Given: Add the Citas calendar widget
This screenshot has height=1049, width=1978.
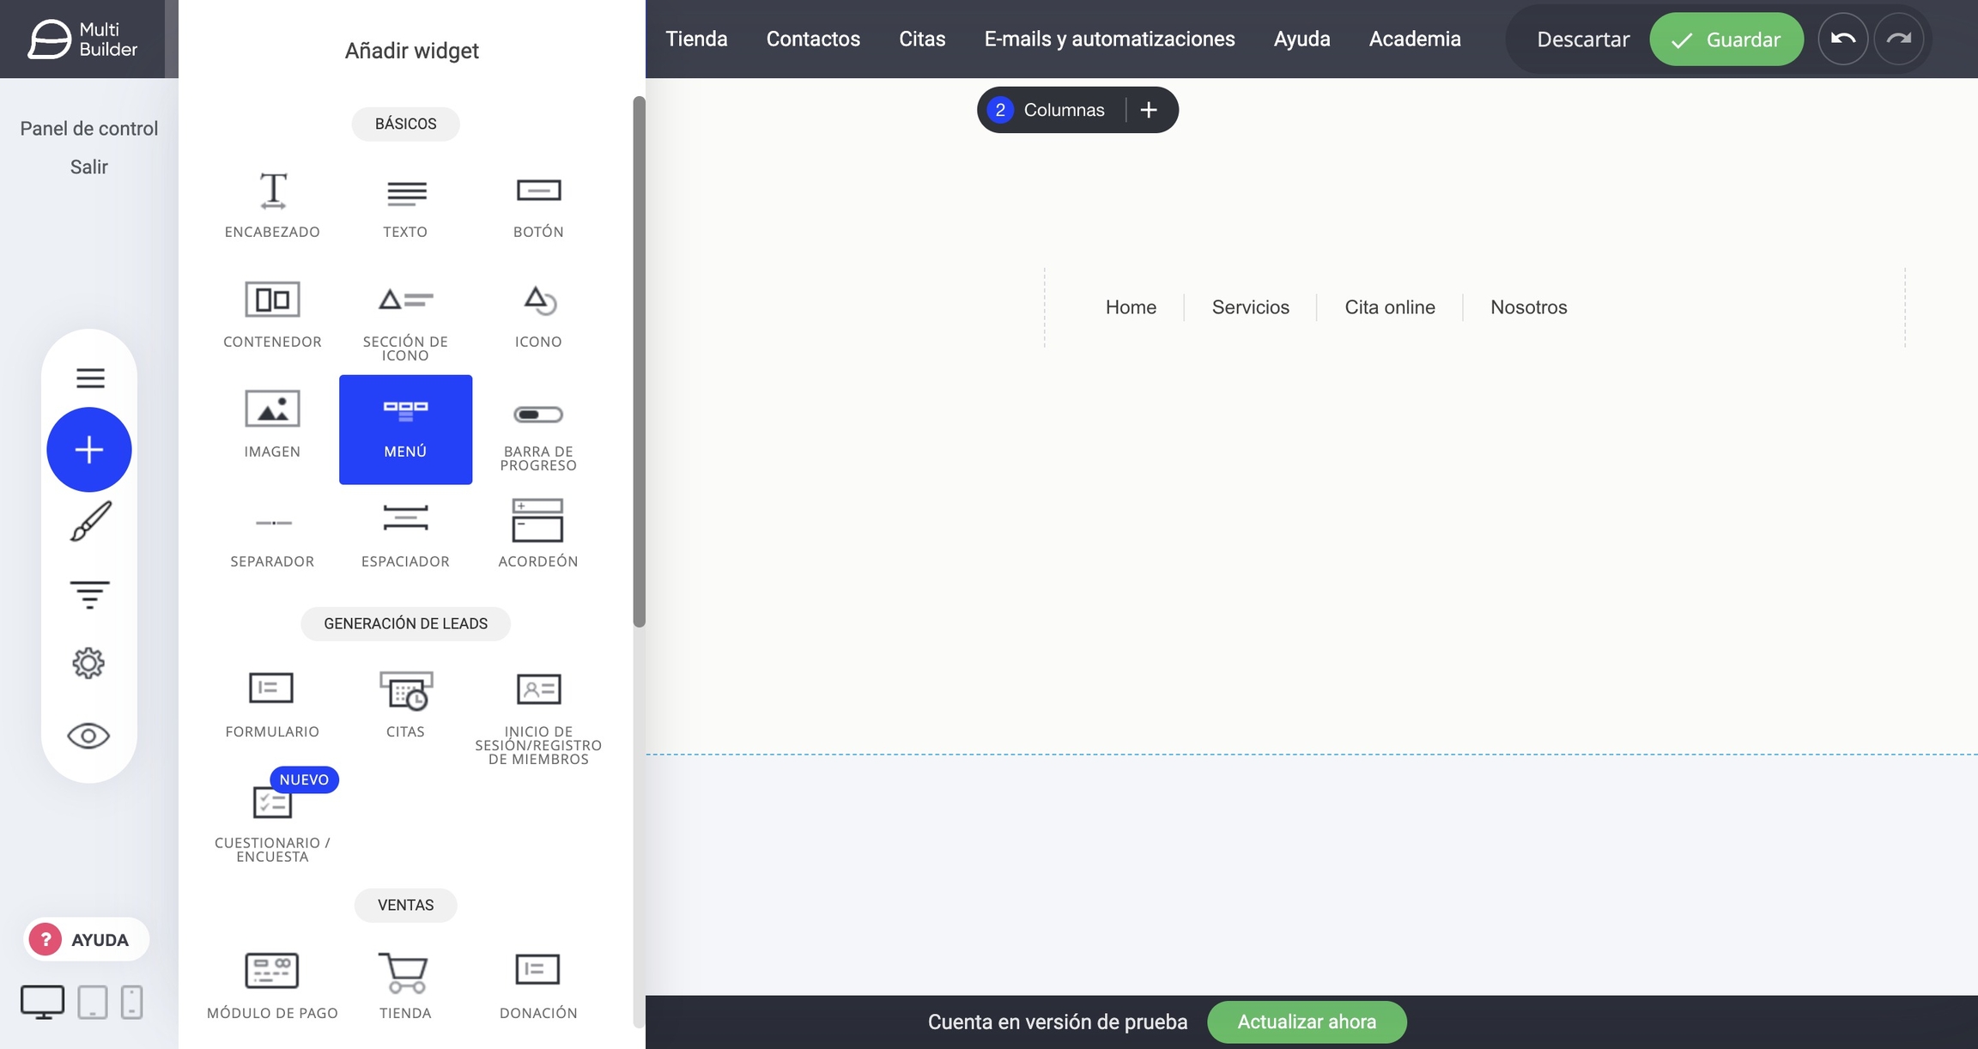Looking at the screenshot, I should coord(405,704).
